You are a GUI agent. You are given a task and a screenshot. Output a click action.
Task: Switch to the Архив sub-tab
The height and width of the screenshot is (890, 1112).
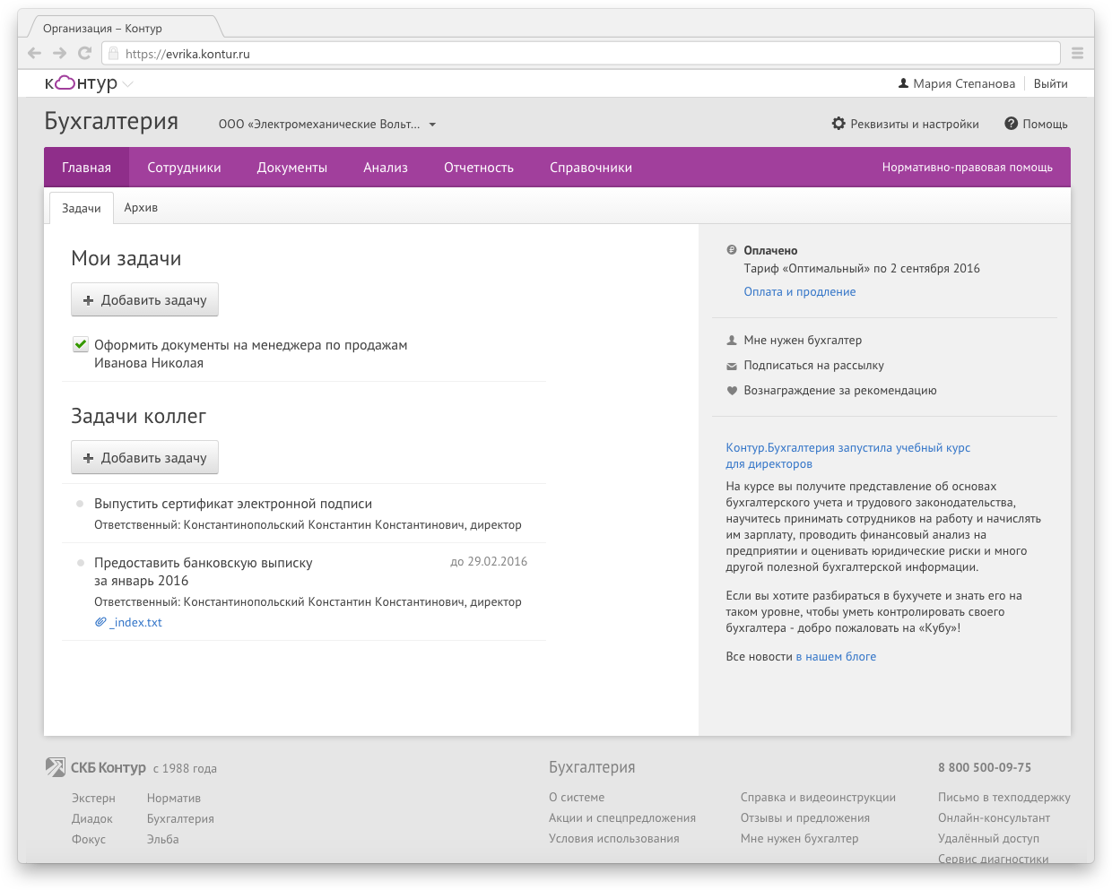coord(141,208)
